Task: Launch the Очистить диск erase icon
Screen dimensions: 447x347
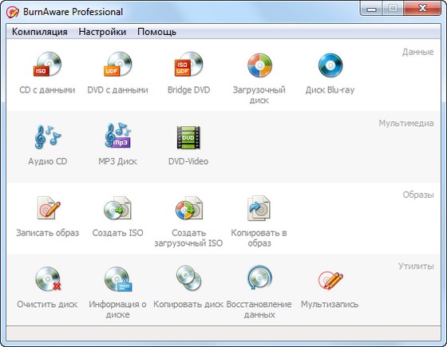Action: [48, 279]
